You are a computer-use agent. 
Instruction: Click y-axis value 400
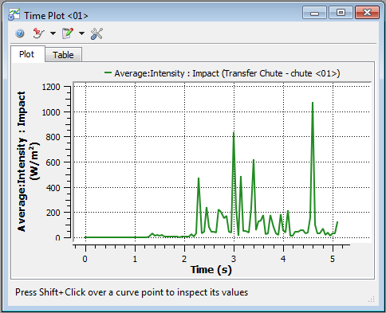pyautogui.click(x=53, y=188)
